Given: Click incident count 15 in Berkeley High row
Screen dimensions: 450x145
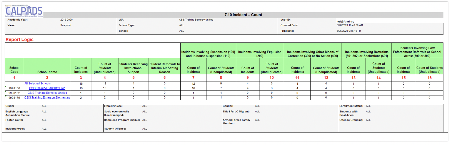Looking at the screenshot, I should click(81, 88).
